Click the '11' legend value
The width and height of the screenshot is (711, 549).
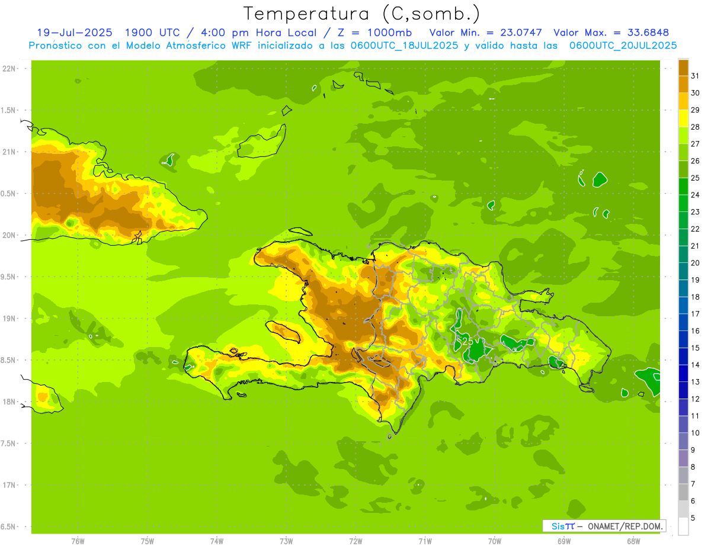pyautogui.click(x=695, y=416)
